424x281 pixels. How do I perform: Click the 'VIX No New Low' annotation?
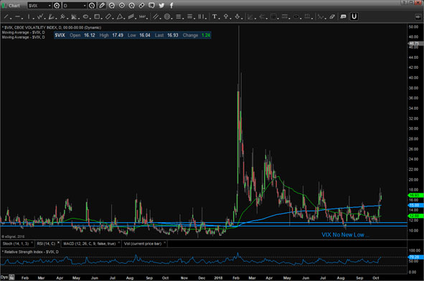[x=343, y=235]
